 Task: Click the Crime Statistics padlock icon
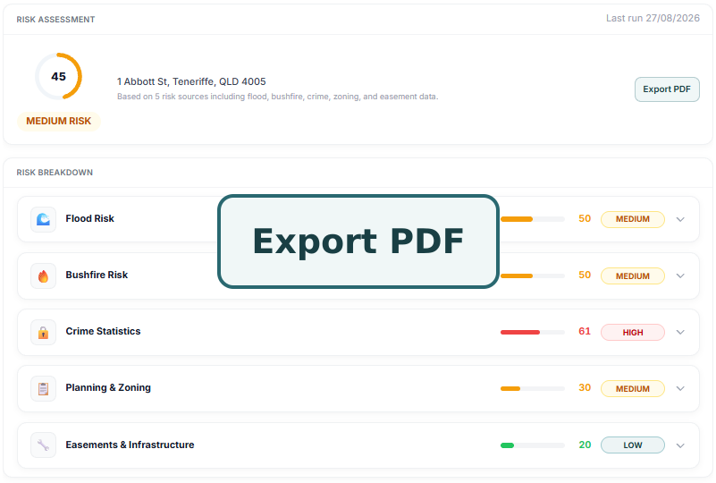(44, 332)
